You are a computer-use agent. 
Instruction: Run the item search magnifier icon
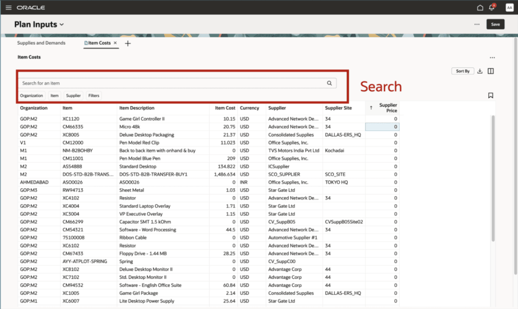pos(329,83)
